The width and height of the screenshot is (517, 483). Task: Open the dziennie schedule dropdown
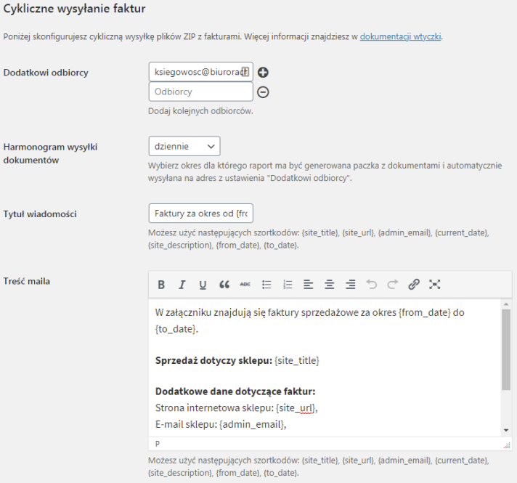pos(184,146)
